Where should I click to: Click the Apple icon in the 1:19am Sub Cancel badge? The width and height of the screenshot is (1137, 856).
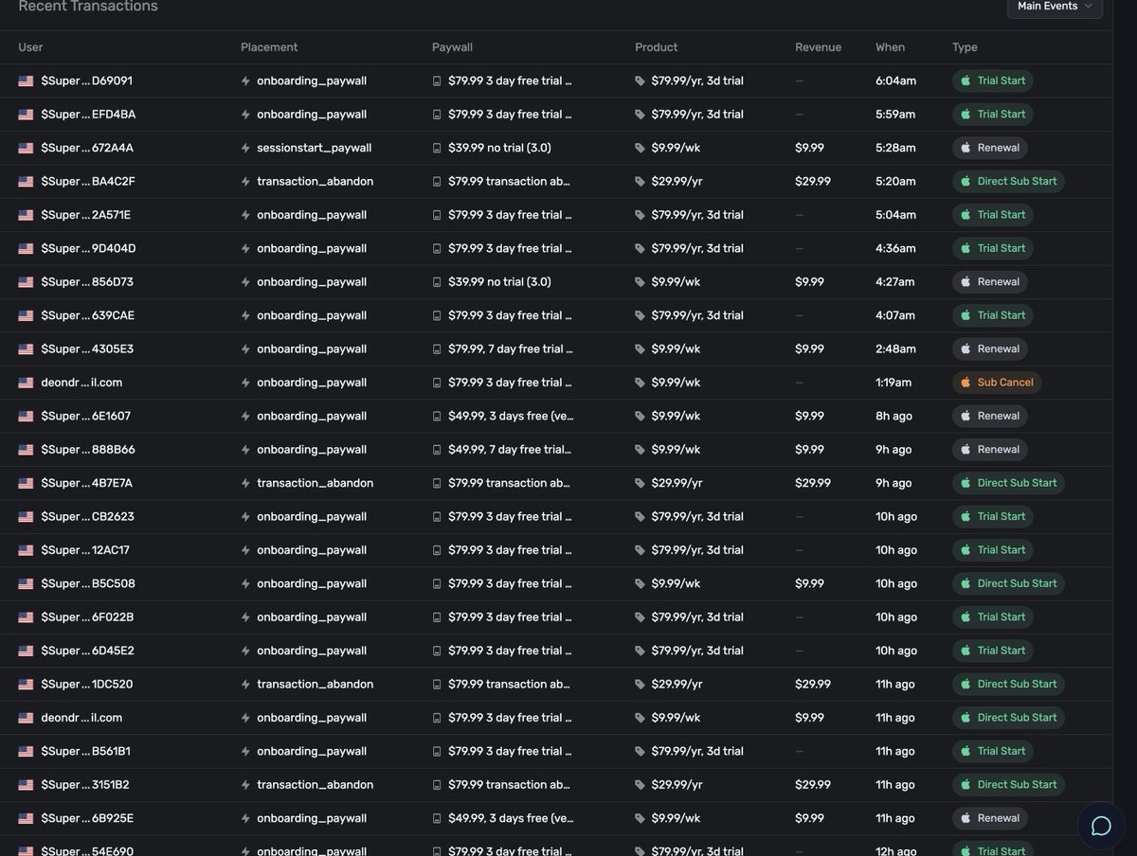(966, 383)
